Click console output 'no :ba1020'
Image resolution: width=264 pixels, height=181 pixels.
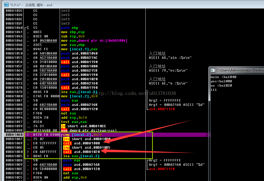click(x=221, y=86)
